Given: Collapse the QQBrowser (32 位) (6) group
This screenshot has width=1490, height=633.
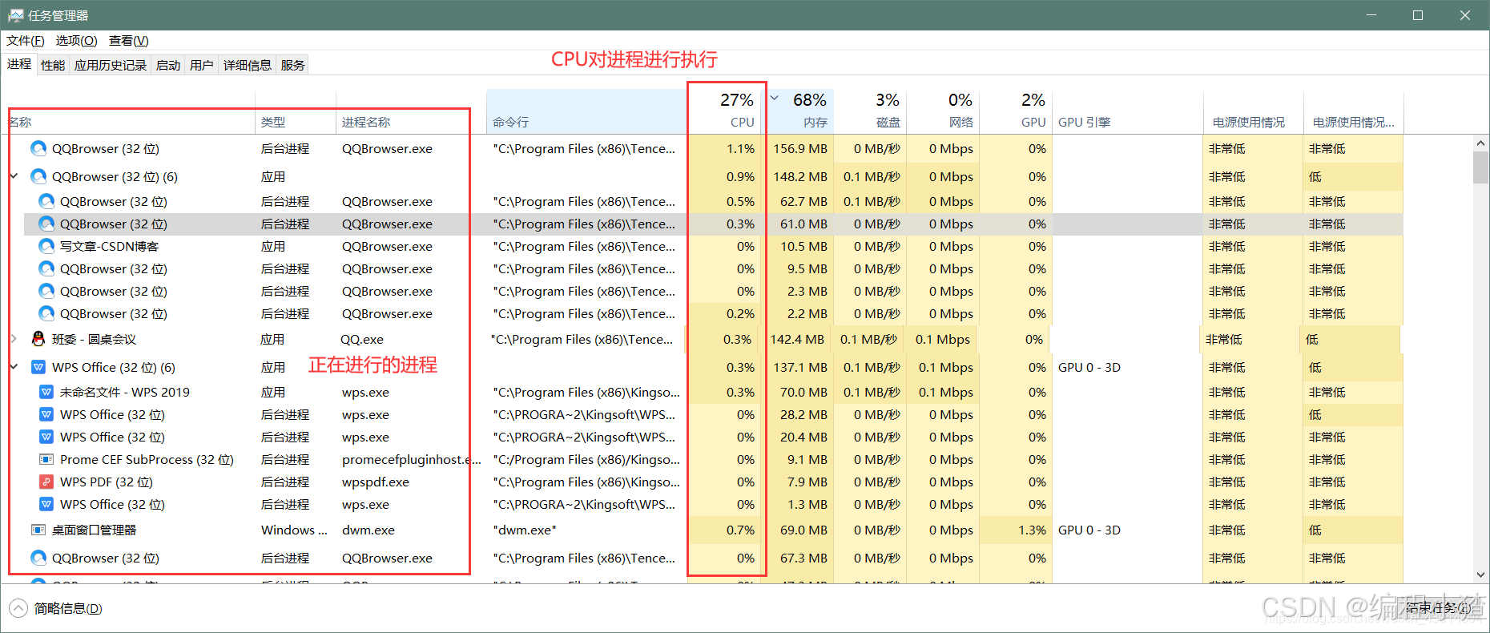Looking at the screenshot, I should point(14,176).
